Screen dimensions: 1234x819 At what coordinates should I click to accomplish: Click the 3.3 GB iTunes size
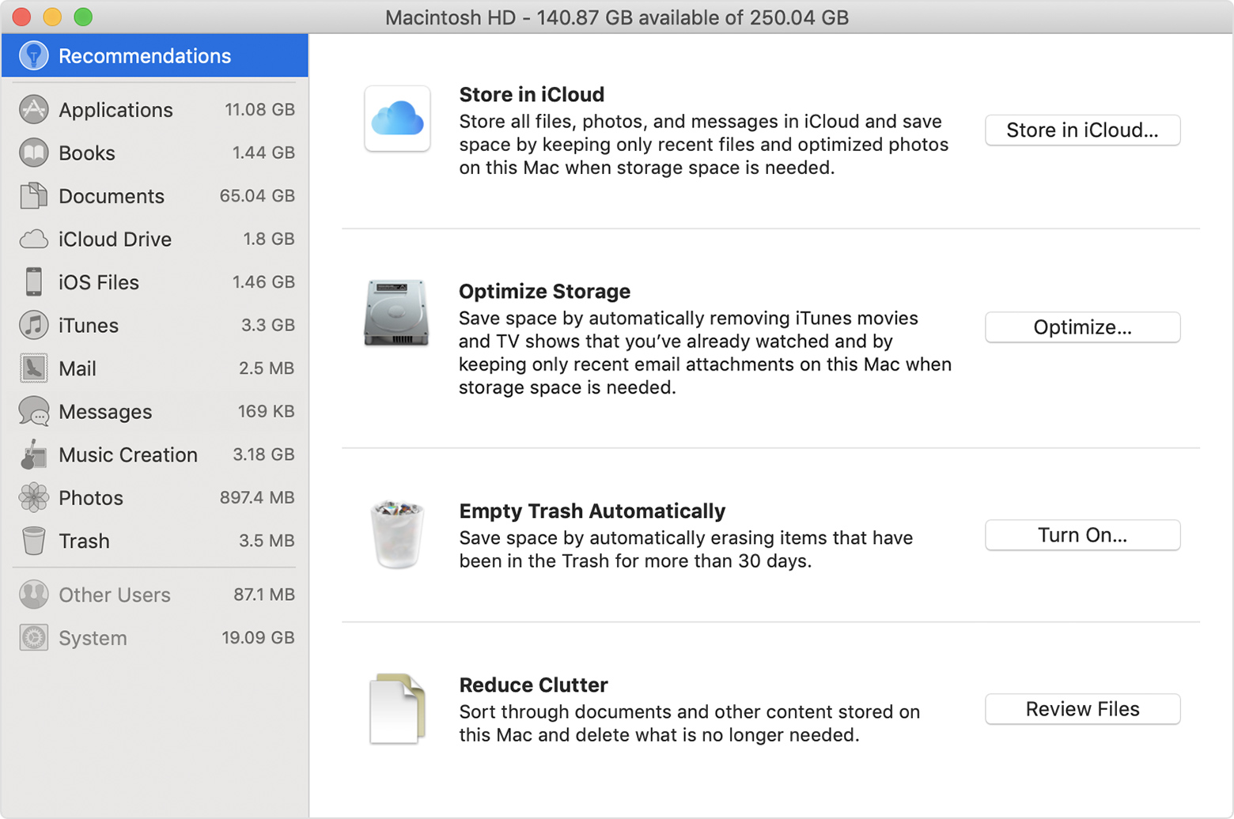(268, 325)
